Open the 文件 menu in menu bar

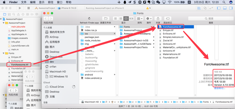24,2
